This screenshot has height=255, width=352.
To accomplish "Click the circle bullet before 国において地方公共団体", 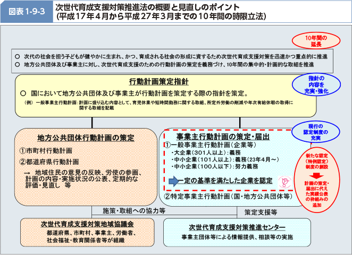I will [23, 92].
